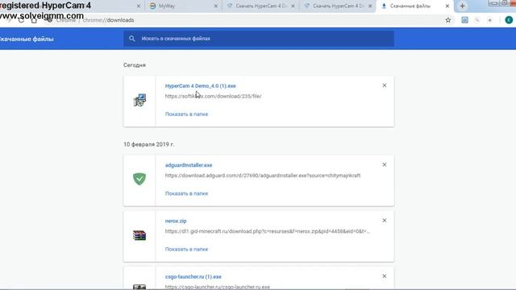
Task: Click the downloads search input field
Action: (x=259, y=39)
